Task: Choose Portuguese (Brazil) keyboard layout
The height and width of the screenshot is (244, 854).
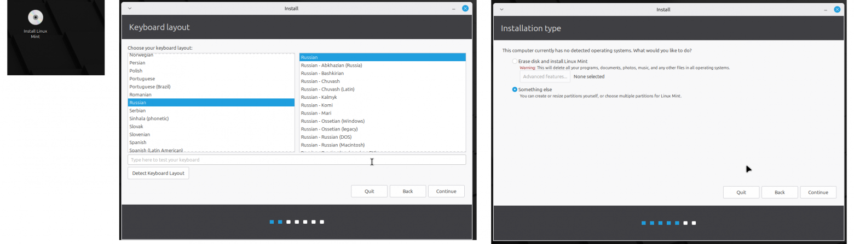Action: click(211, 87)
